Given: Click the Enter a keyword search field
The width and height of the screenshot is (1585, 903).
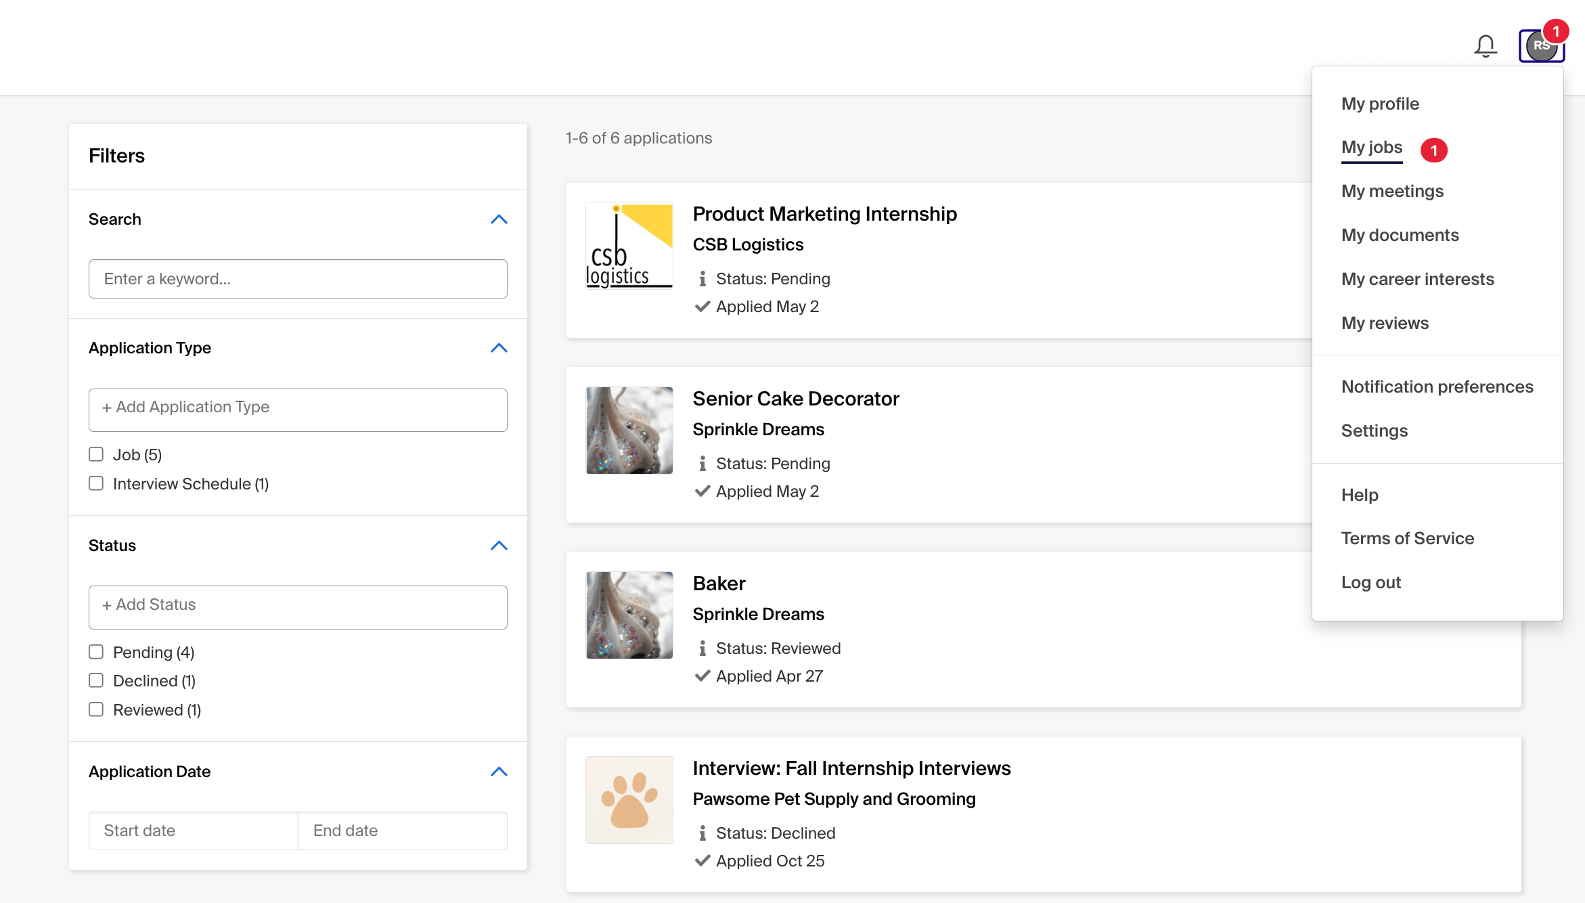Looking at the screenshot, I should 298,279.
